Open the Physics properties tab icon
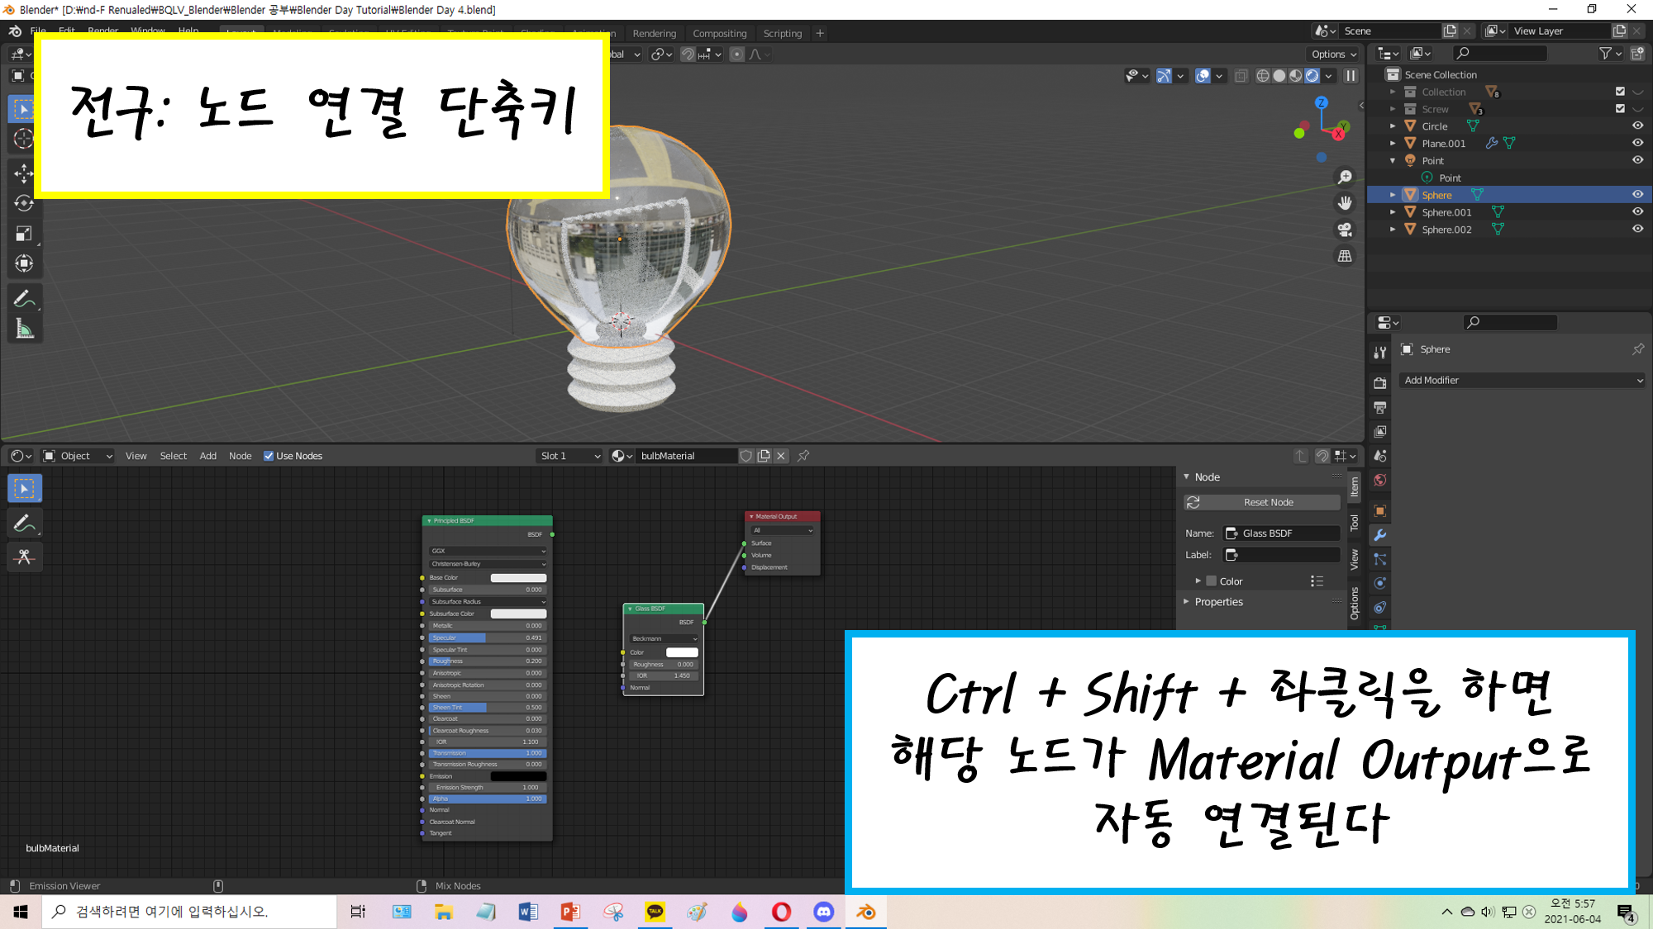This screenshot has height=929, width=1653. [x=1379, y=583]
